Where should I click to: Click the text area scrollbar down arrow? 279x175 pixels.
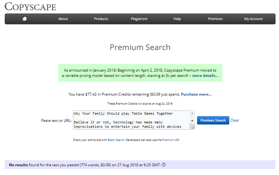(x=192, y=121)
